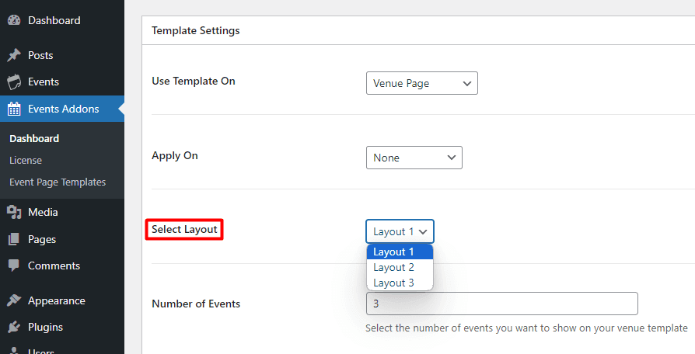Click the Plugins plug icon
Screen dimensions: 695x354
[14, 328]
